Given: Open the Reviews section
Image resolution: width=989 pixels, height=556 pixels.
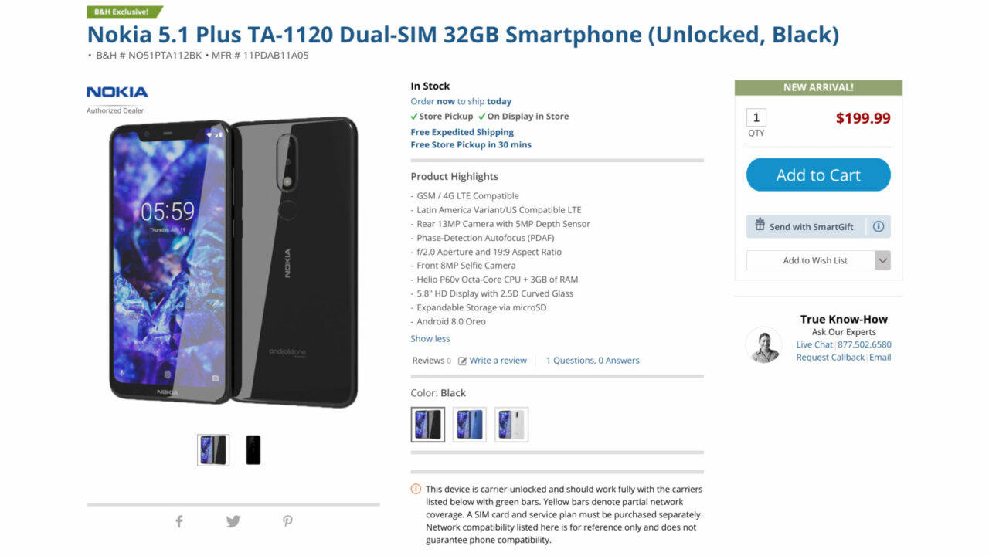Looking at the screenshot, I should 427,360.
